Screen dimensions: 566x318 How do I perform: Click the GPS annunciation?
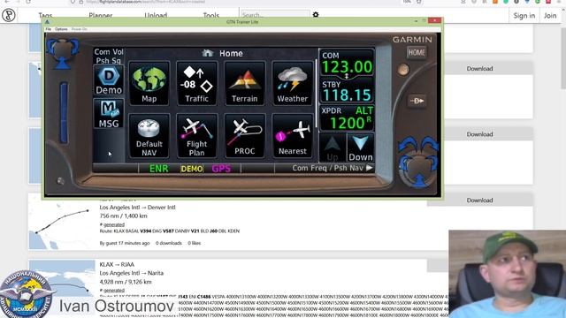221,169
